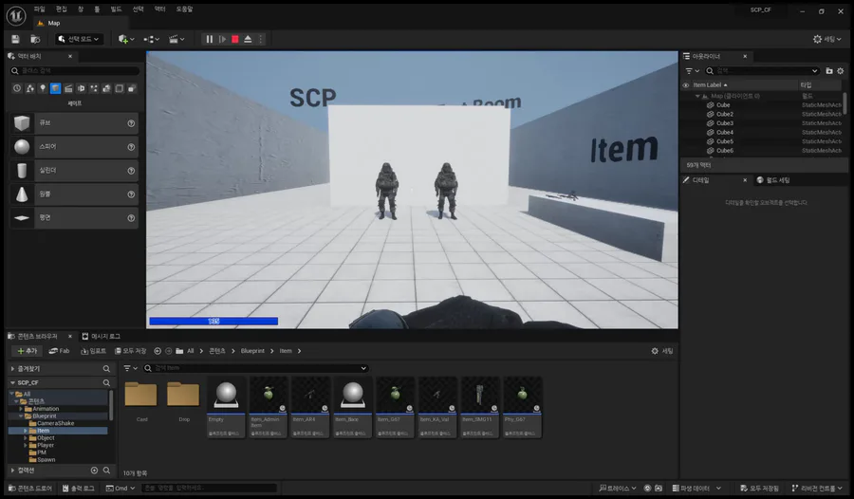This screenshot has width=854, height=499.
Task: Pause the play-in-editor simulation
Action: coord(209,39)
